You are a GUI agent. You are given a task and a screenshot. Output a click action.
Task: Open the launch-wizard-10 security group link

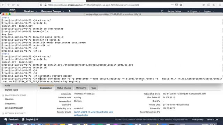point(82,112)
